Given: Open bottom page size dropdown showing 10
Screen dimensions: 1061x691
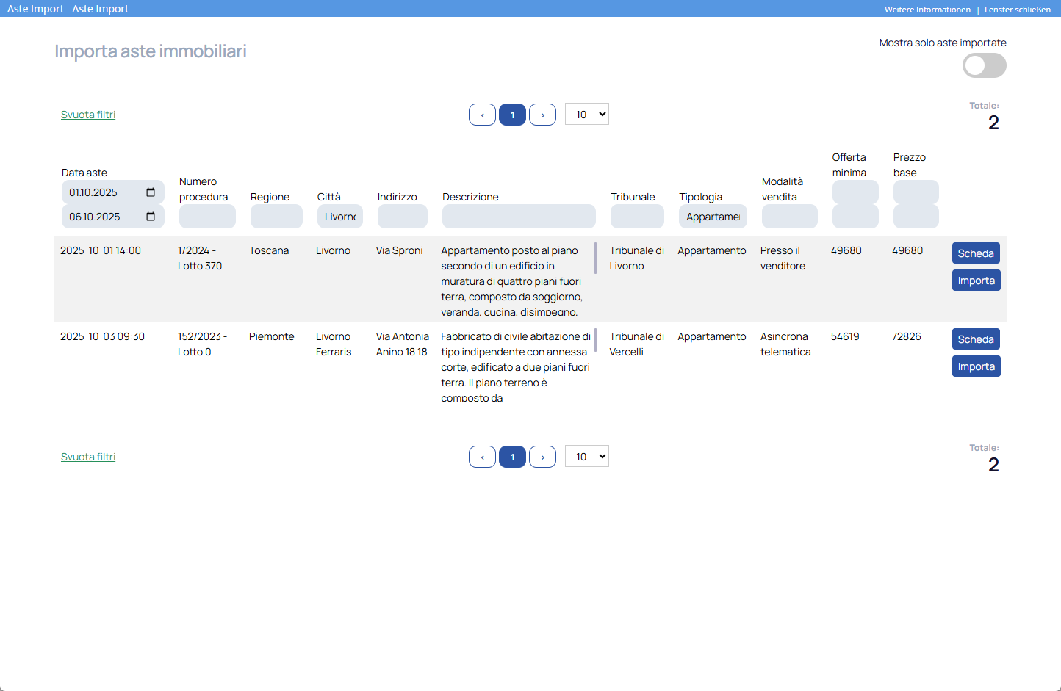Looking at the screenshot, I should click(586, 457).
